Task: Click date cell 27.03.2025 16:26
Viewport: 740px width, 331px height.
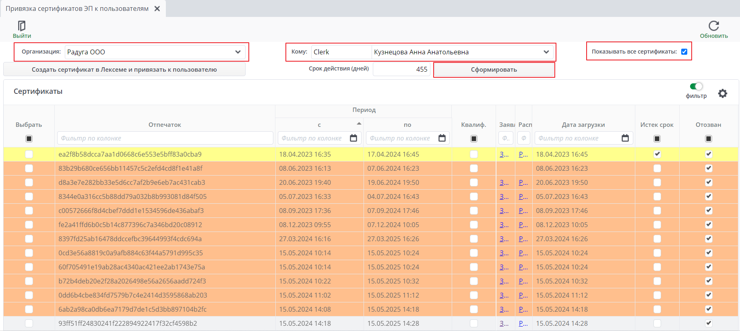Action: [x=393, y=239]
